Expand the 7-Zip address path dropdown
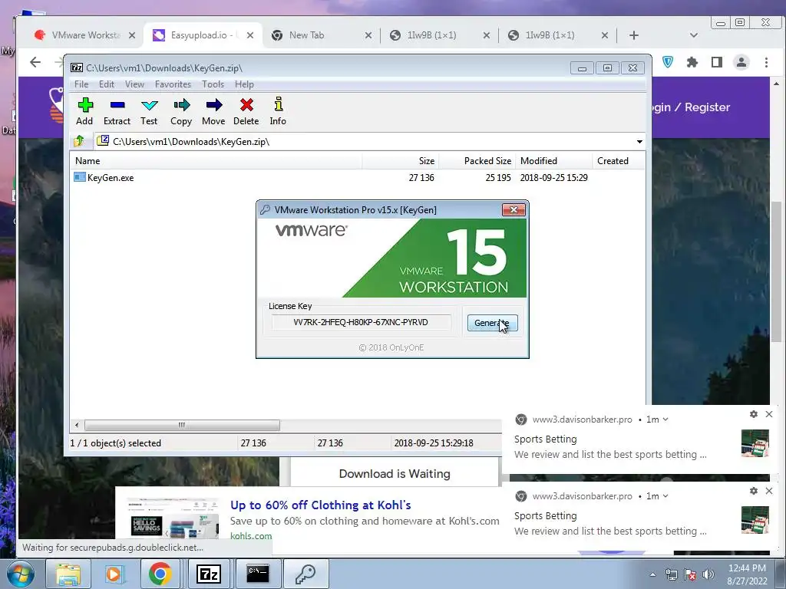 (x=639, y=142)
